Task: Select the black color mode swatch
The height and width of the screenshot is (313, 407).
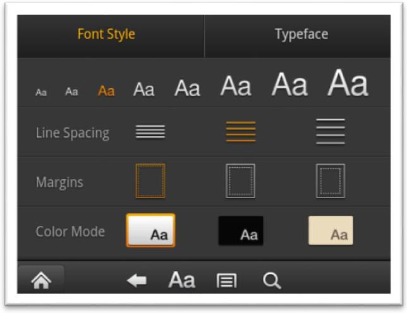Action: click(241, 230)
